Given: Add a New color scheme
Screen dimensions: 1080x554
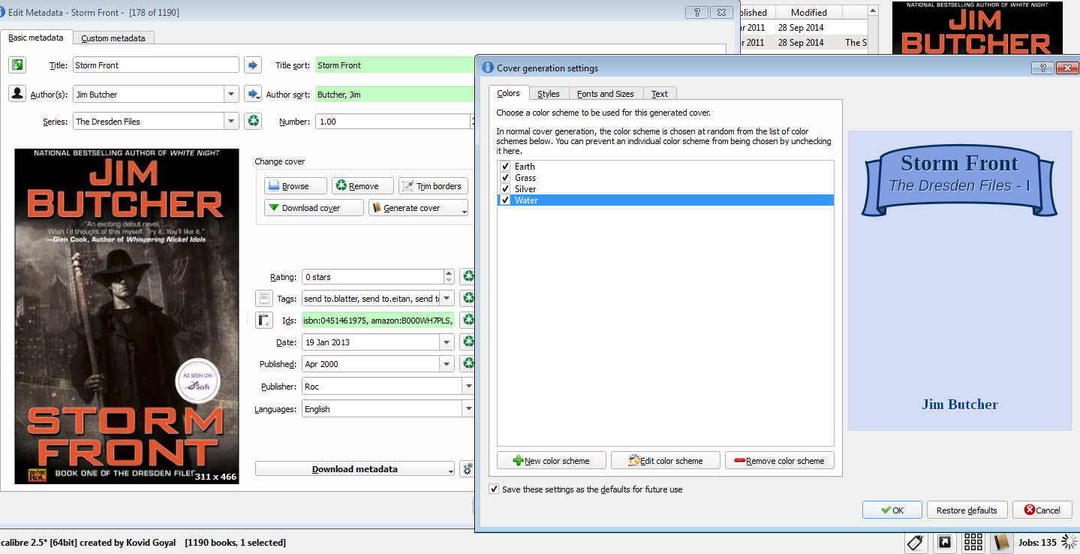Looking at the screenshot, I should coord(551,461).
